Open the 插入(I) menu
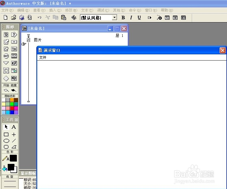 (55, 10)
